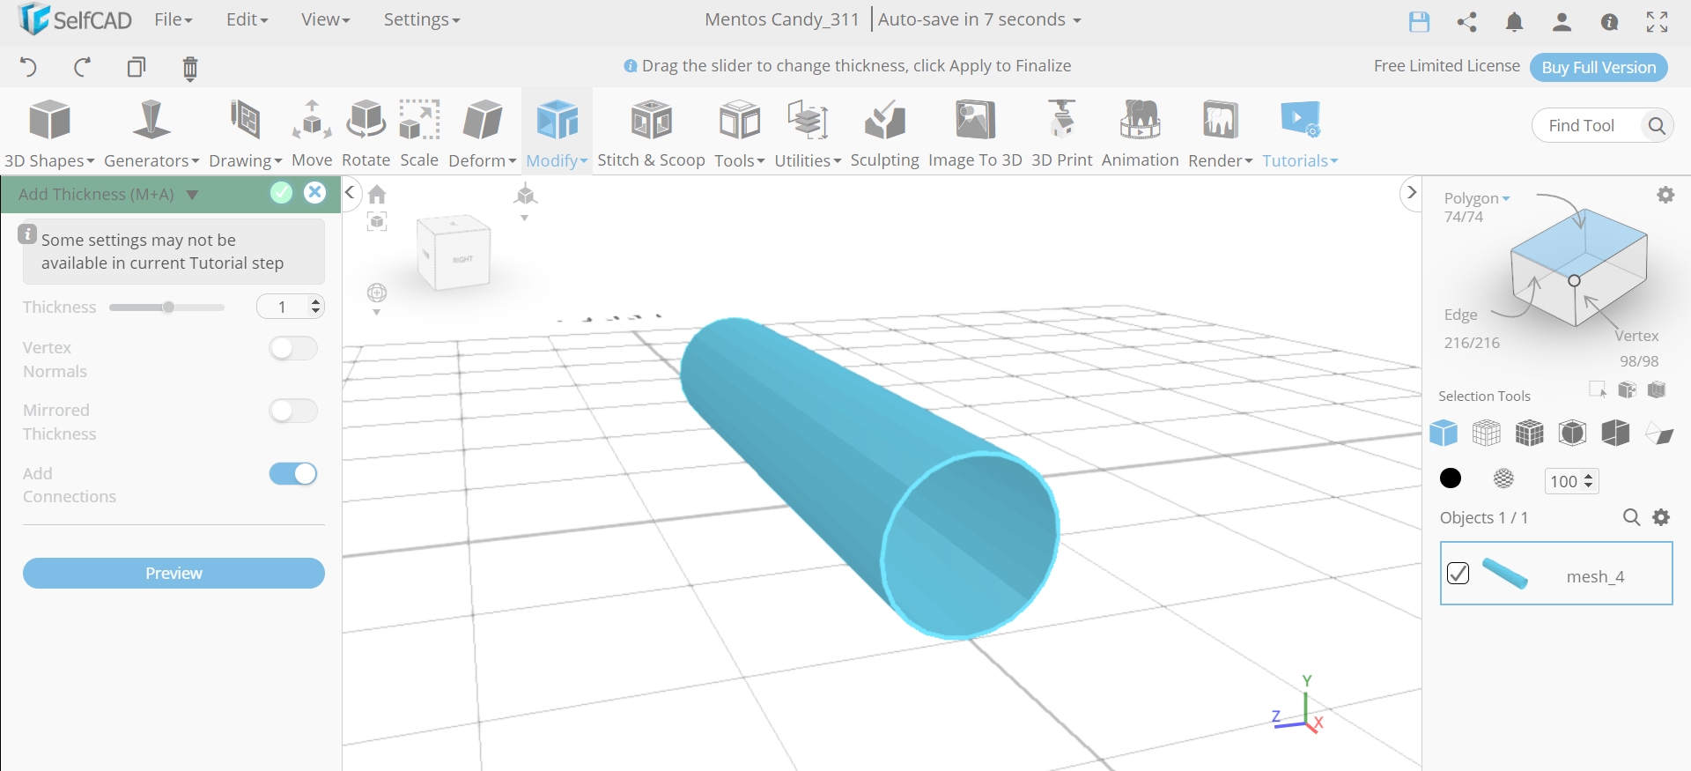The height and width of the screenshot is (771, 1691).
Task: Open the user account icon
Action: (1562, 22)
